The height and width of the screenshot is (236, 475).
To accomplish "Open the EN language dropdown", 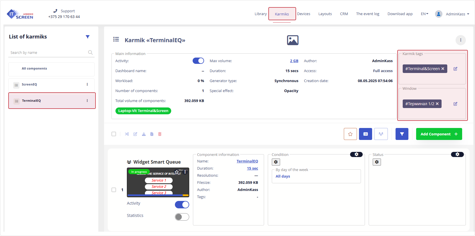I will point(424,14).
